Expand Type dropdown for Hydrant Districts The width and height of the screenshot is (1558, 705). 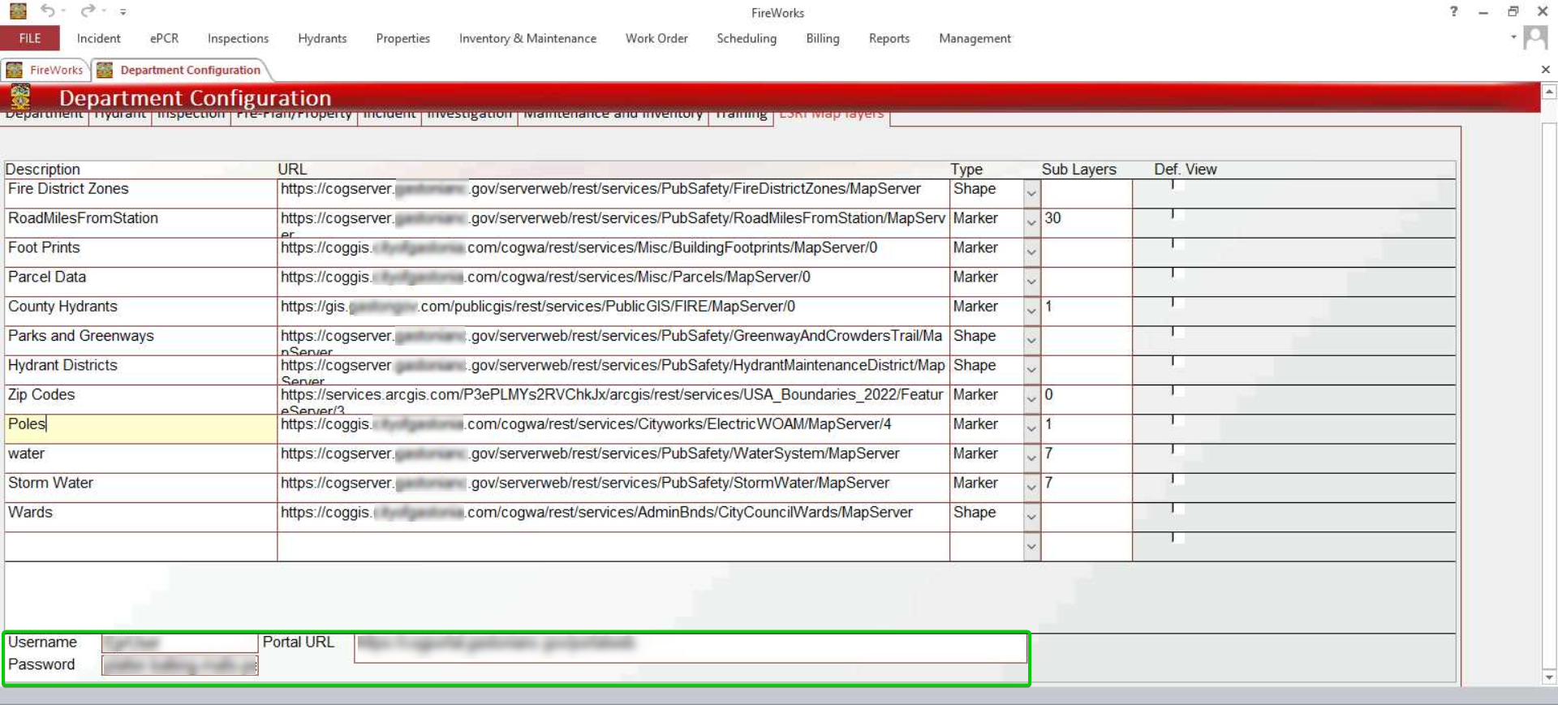point(1031,370)
